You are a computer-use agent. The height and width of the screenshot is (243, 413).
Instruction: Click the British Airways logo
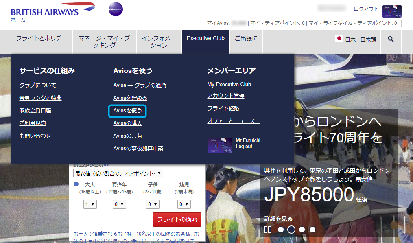53,9
